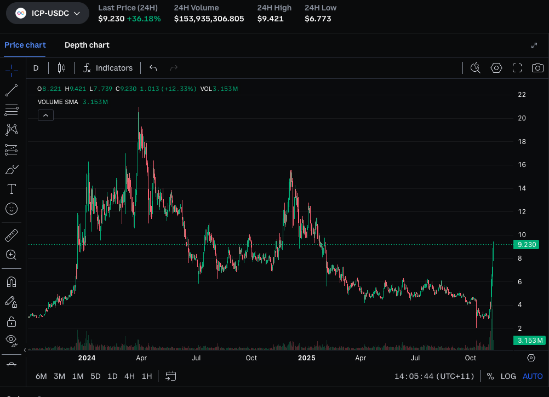The image size is (549, 397).
Task: Choose the horizontal lines Fibonacci tool
Action: pos(12,110)
